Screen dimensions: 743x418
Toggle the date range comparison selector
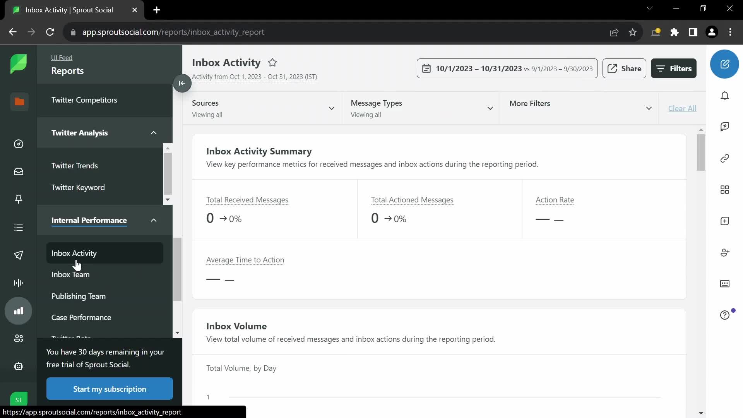click(x=507, y=68)
